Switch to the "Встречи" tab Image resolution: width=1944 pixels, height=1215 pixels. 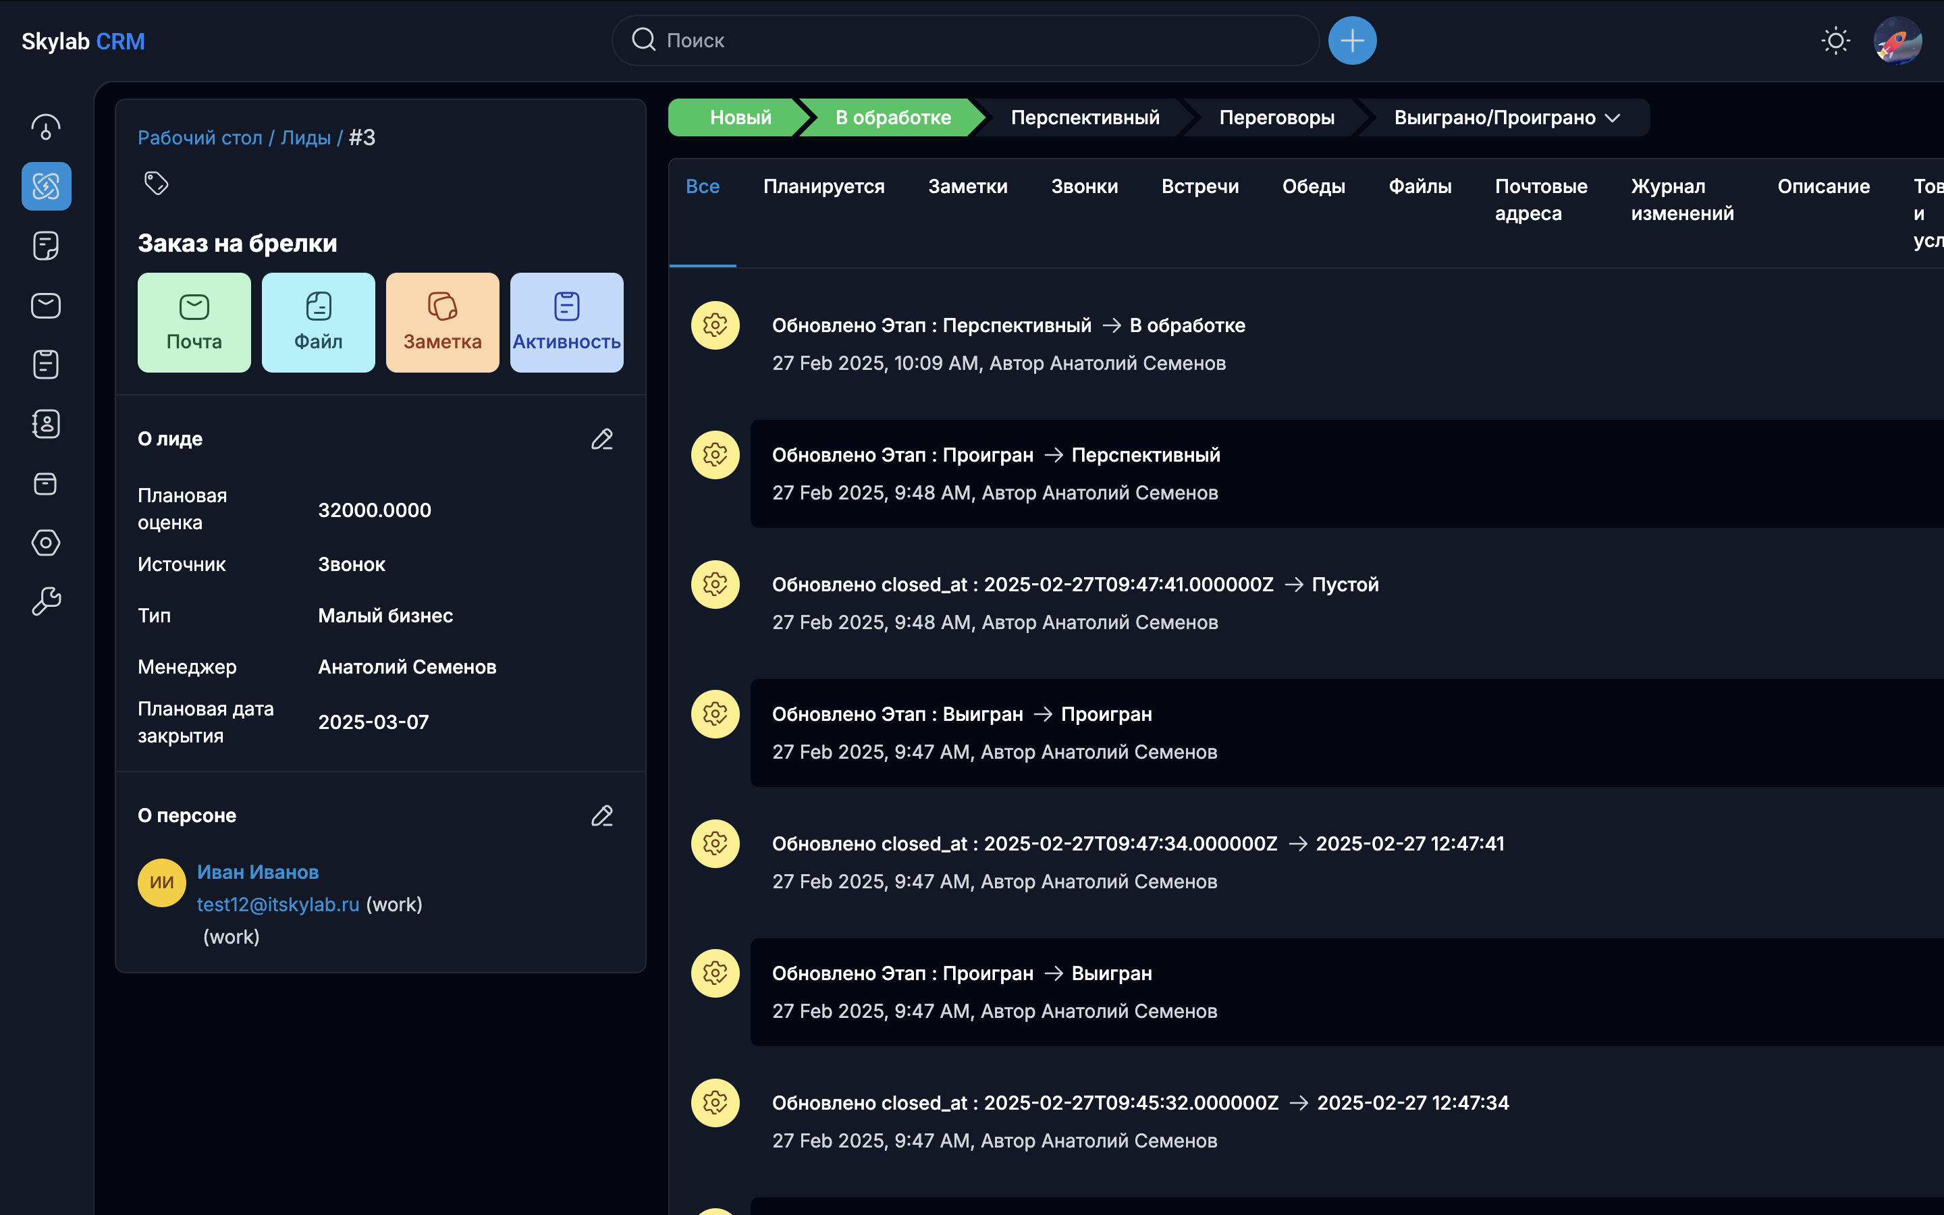1199,186
